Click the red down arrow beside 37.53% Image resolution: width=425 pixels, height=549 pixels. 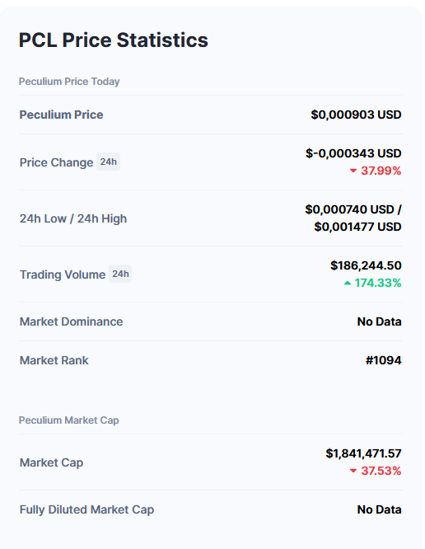tap(353, 471)
